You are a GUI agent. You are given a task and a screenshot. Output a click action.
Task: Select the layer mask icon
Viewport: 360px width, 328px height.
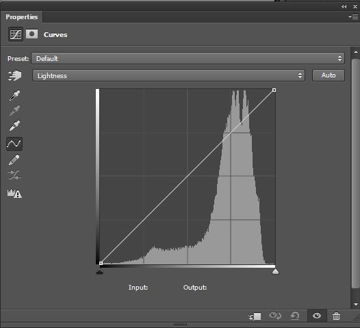31,34
